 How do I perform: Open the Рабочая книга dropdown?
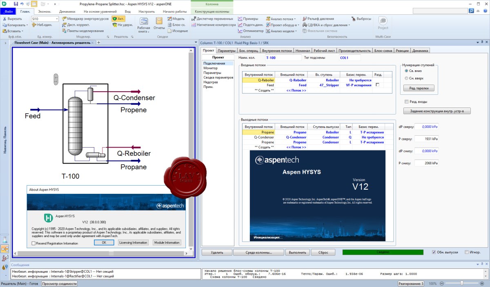[x=143, y=25]
